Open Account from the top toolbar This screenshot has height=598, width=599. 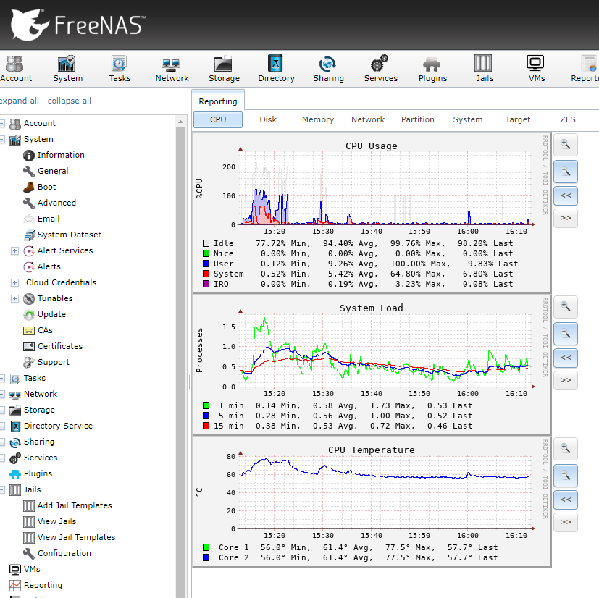pyautogui.click(x=16, y=69)
